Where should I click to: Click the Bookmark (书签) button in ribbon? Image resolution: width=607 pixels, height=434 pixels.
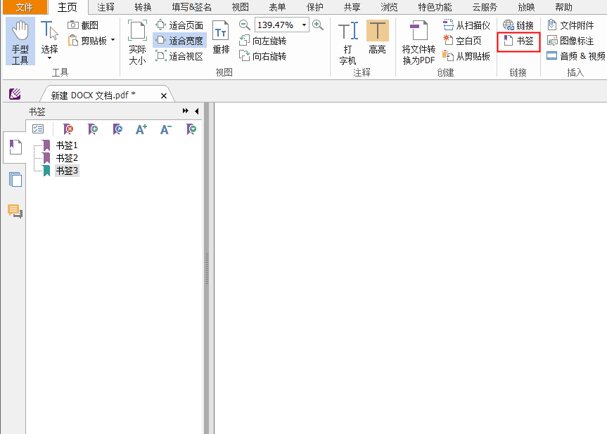(518, 41)
